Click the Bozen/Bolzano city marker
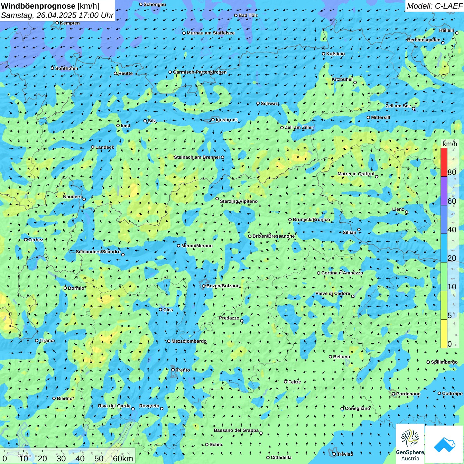The width and height of the screenshot is (464, 464). click(203, 286)
